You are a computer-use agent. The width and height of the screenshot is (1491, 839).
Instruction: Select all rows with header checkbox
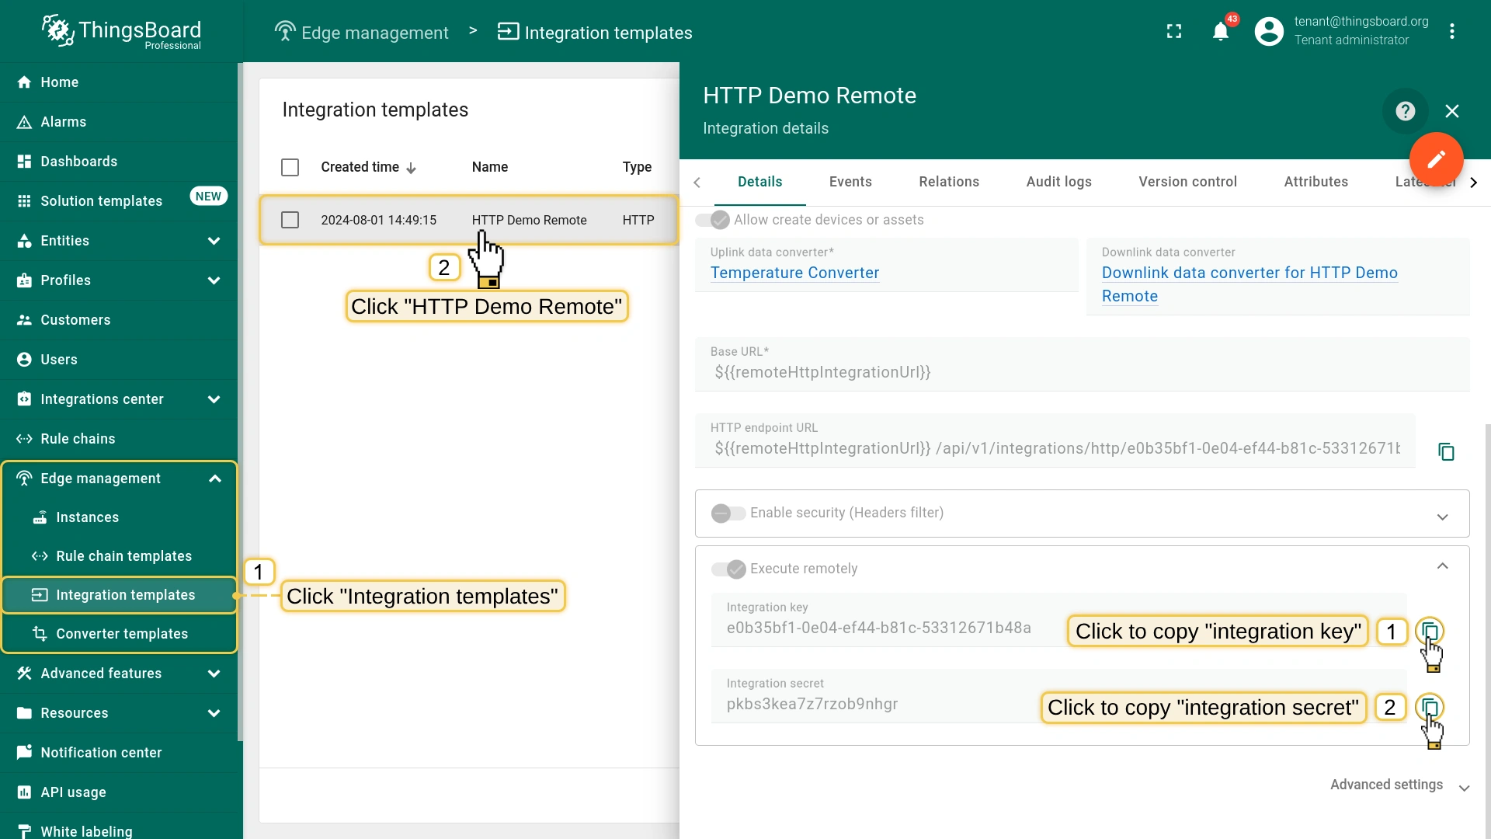(x=290, y=167)
